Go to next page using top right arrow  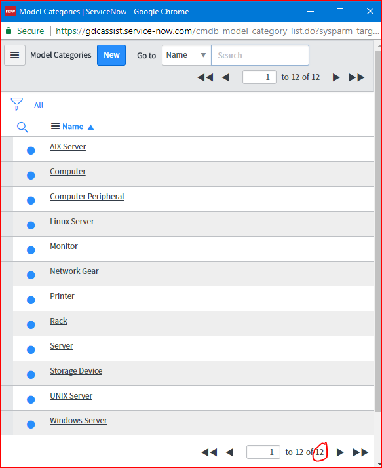point(336,77)
